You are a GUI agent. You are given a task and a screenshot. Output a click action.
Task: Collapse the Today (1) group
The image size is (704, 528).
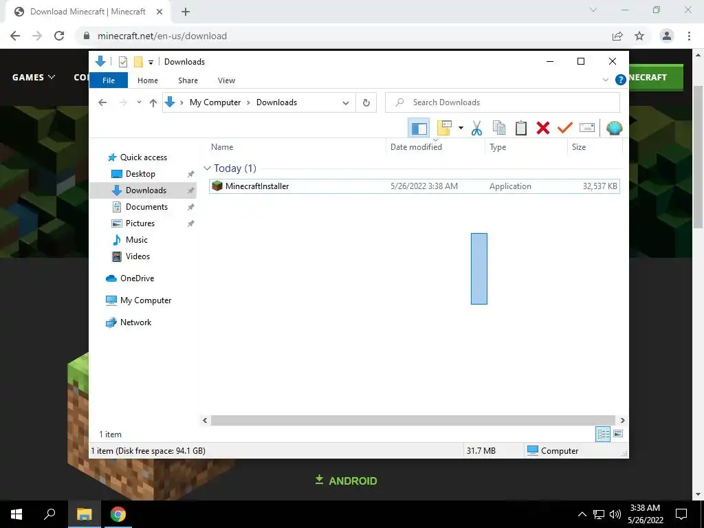207,168
